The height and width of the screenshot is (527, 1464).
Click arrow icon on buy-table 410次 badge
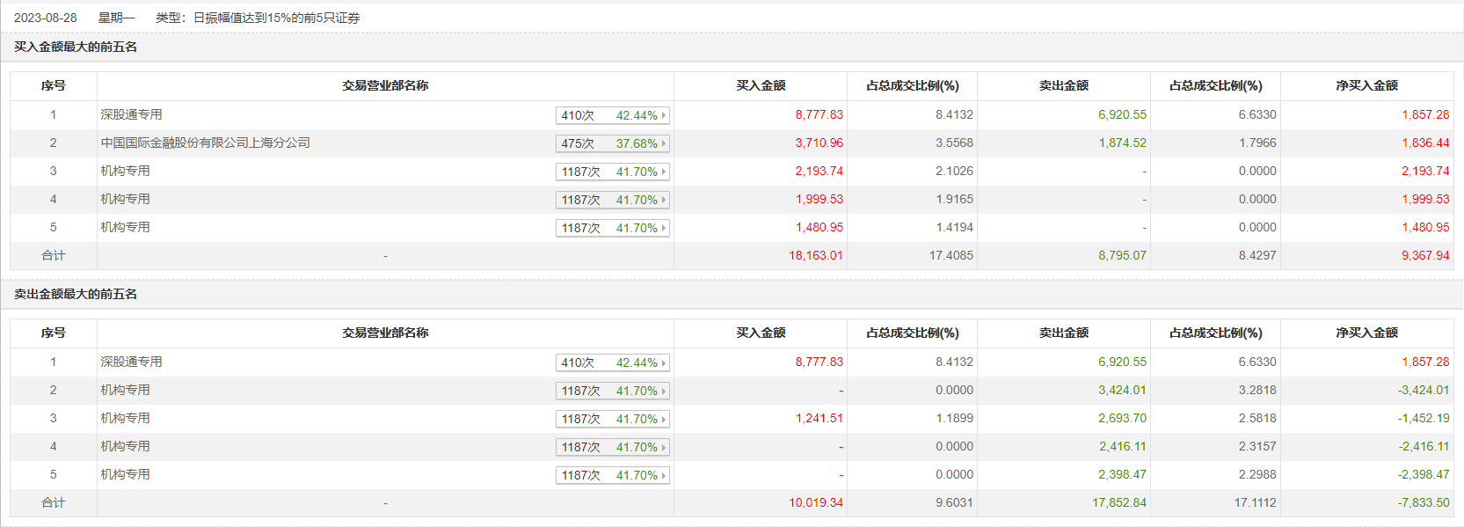pyautogui.click(x=664, y=115)
